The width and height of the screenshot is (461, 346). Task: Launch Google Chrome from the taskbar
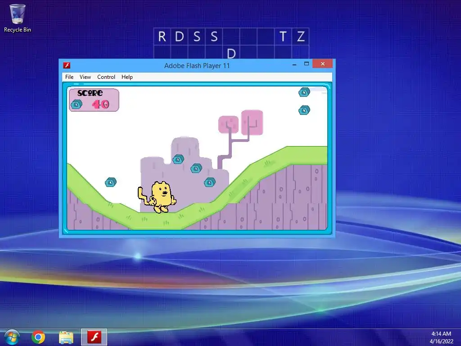[x=38, y=337]
